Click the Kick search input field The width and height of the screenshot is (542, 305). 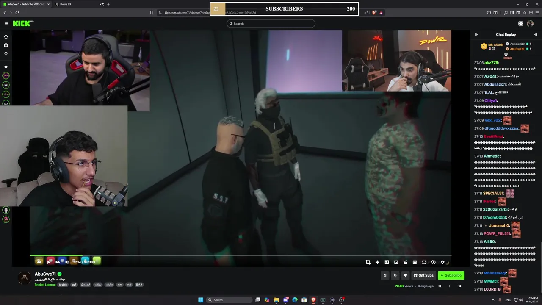[271, 24]
